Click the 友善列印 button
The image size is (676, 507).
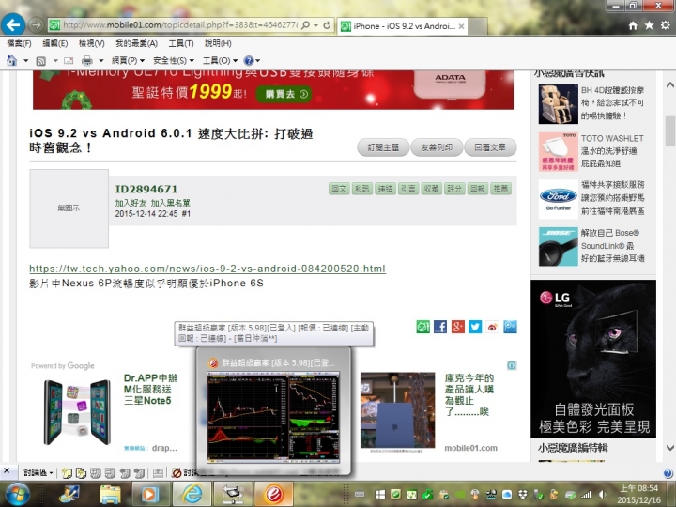pos(437,147)
